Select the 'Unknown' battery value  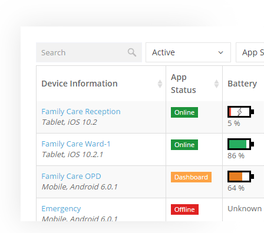(245, 209)
